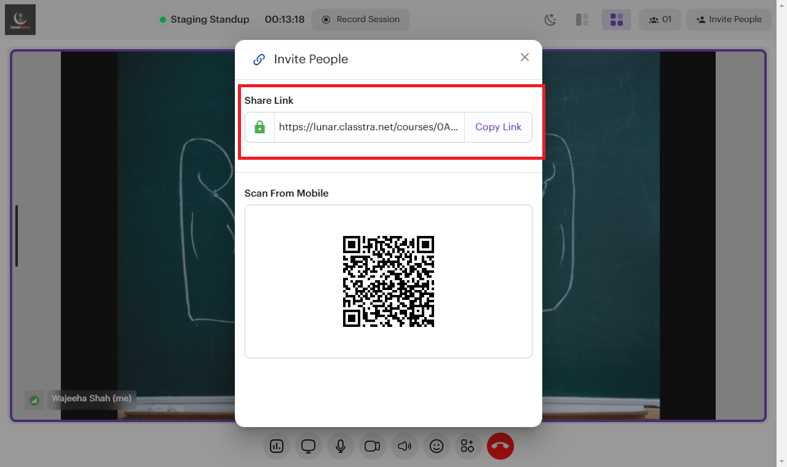
Task: Start recording with Record Session
Action: click(x=360, y=20)
